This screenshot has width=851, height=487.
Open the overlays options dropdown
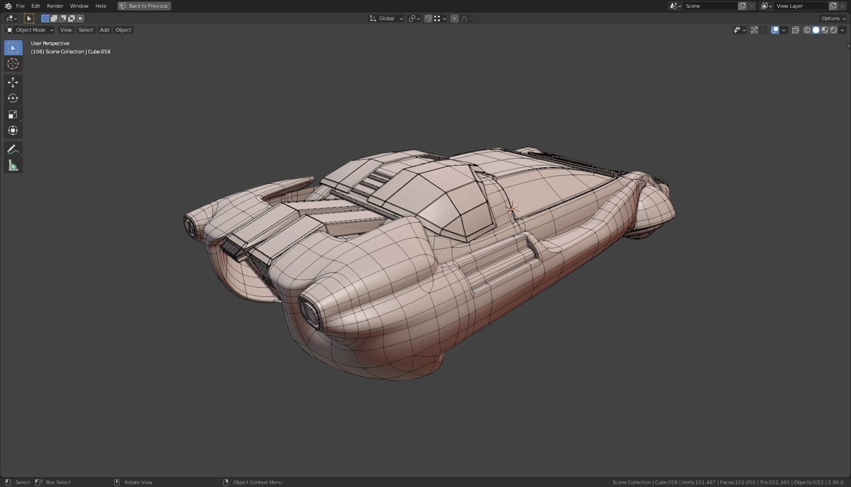[784, 30]
